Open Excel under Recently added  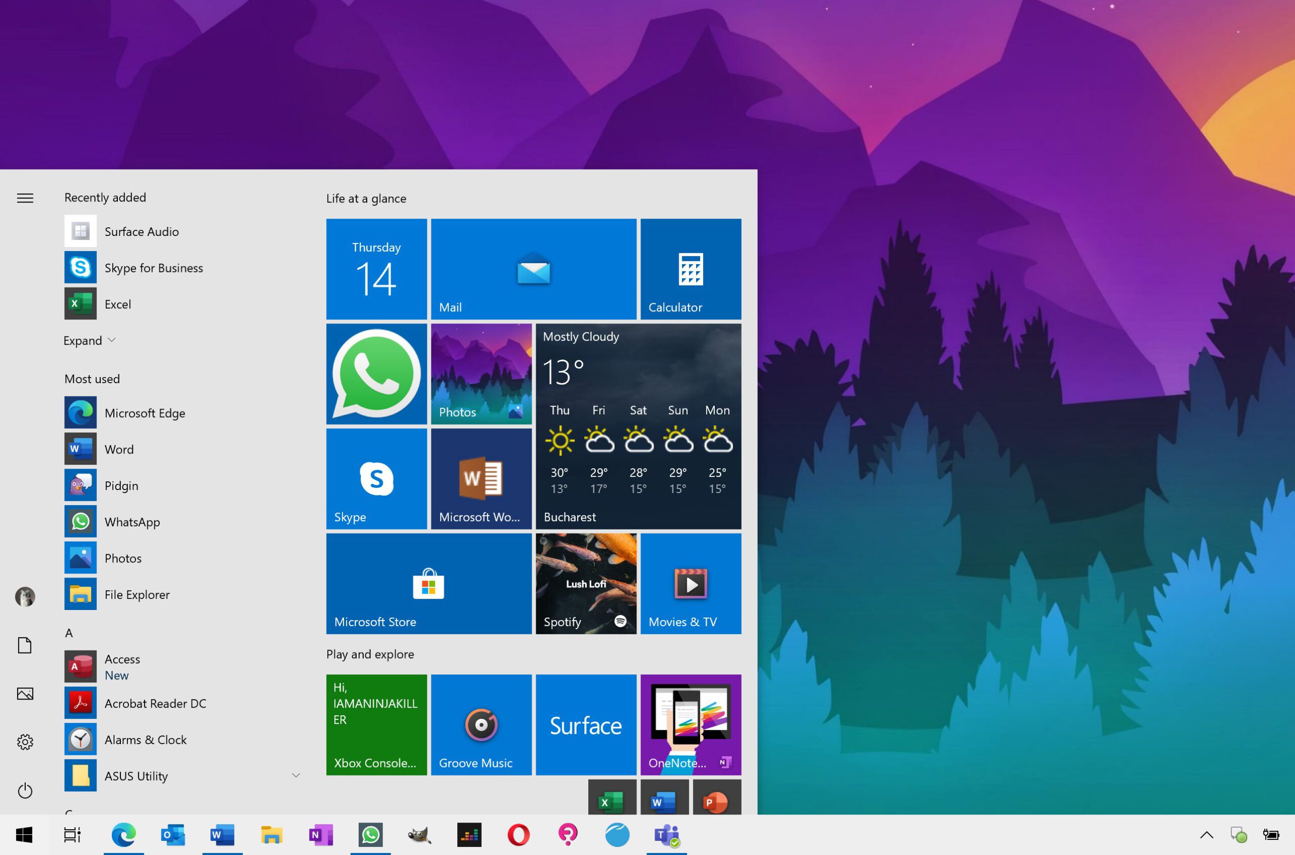click(x=118, y=304)
